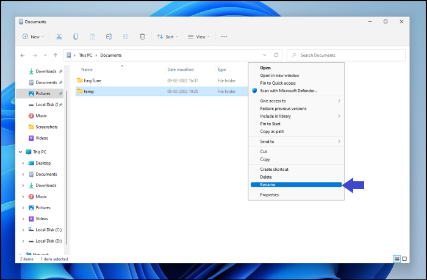
Task: Collapse the This PC tree node
Action: 20,152
